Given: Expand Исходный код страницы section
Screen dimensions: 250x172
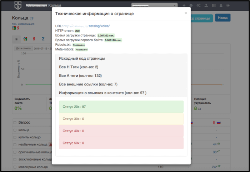Looking at the screenshot, I should (x=82, y=58).
